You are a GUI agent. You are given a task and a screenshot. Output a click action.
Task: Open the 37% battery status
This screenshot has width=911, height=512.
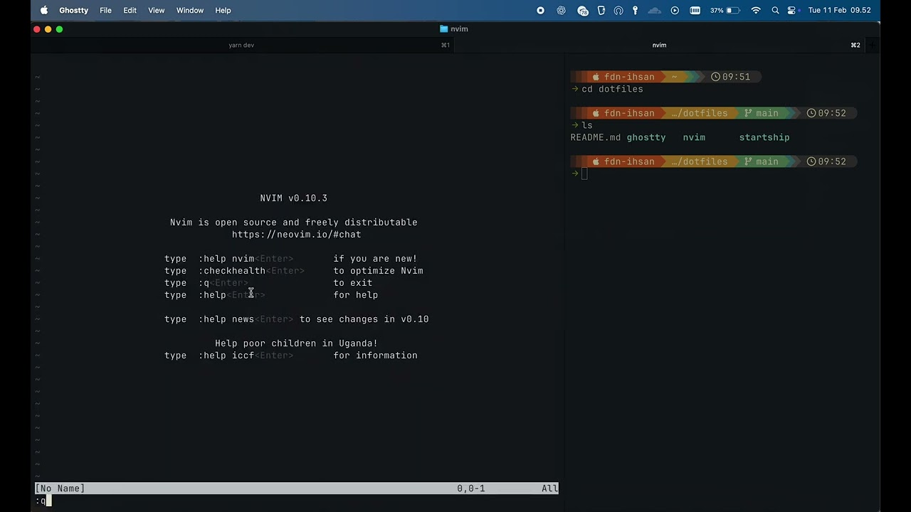coord(725,10)
